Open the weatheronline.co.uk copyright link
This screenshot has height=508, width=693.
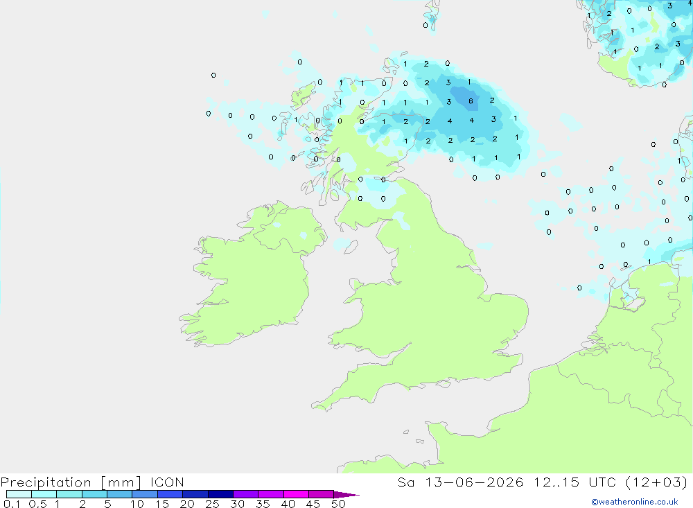click(x=635, y=502)
